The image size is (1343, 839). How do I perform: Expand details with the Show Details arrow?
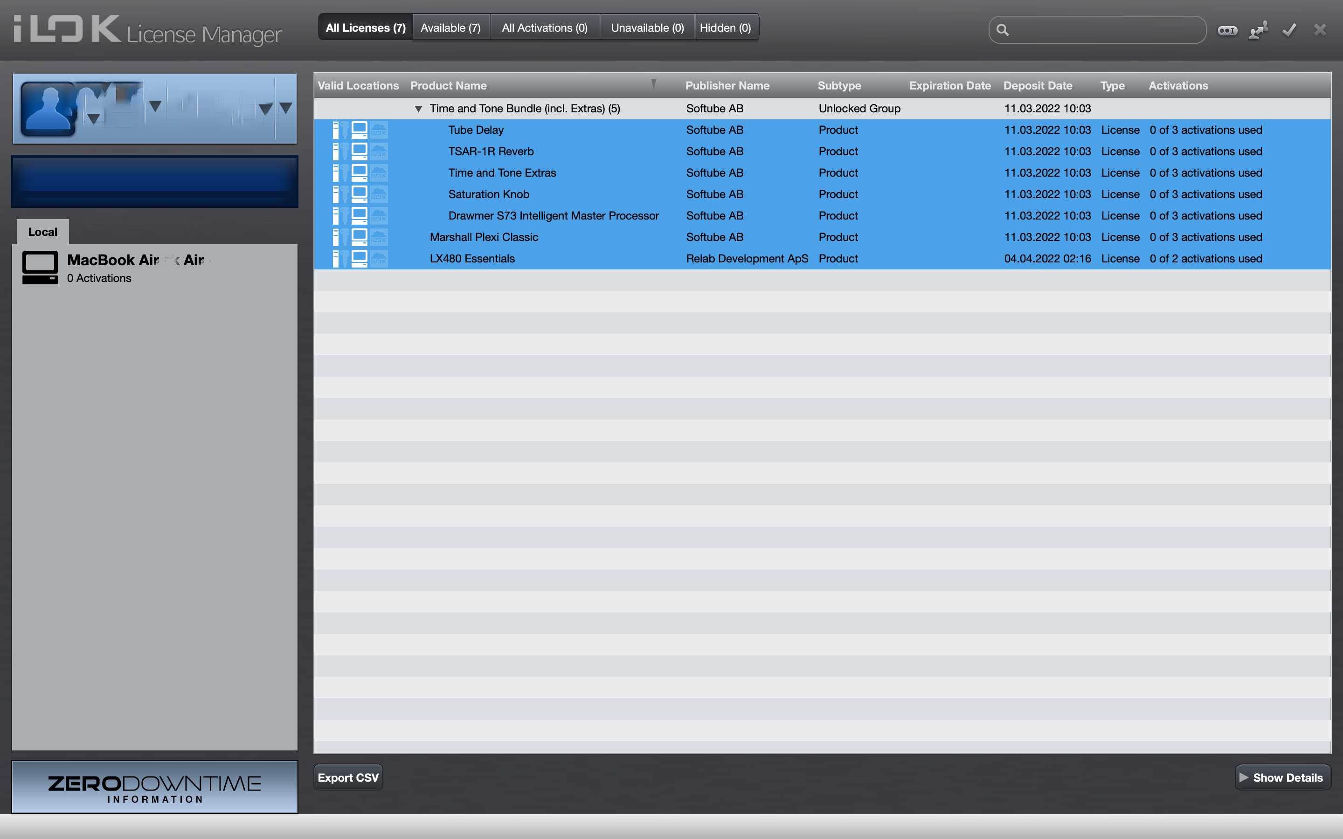click(x=1244, y=777)
